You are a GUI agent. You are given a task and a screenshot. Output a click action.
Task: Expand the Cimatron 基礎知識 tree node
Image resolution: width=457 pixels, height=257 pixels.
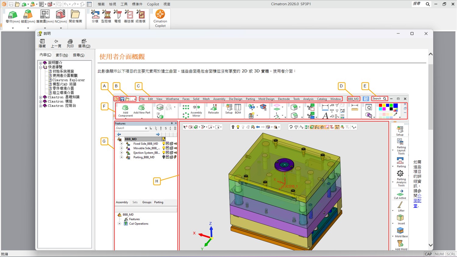(41, 97)
